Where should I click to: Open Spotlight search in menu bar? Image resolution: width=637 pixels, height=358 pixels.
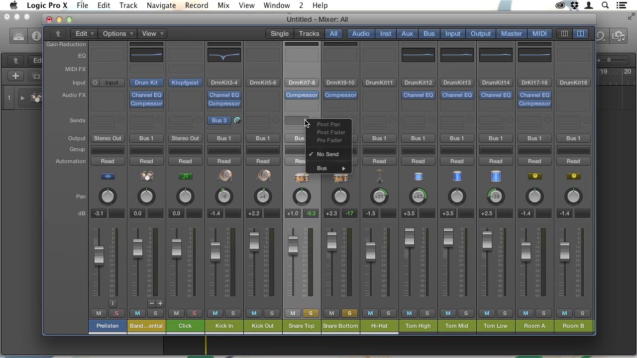click(x=605, y=5)
